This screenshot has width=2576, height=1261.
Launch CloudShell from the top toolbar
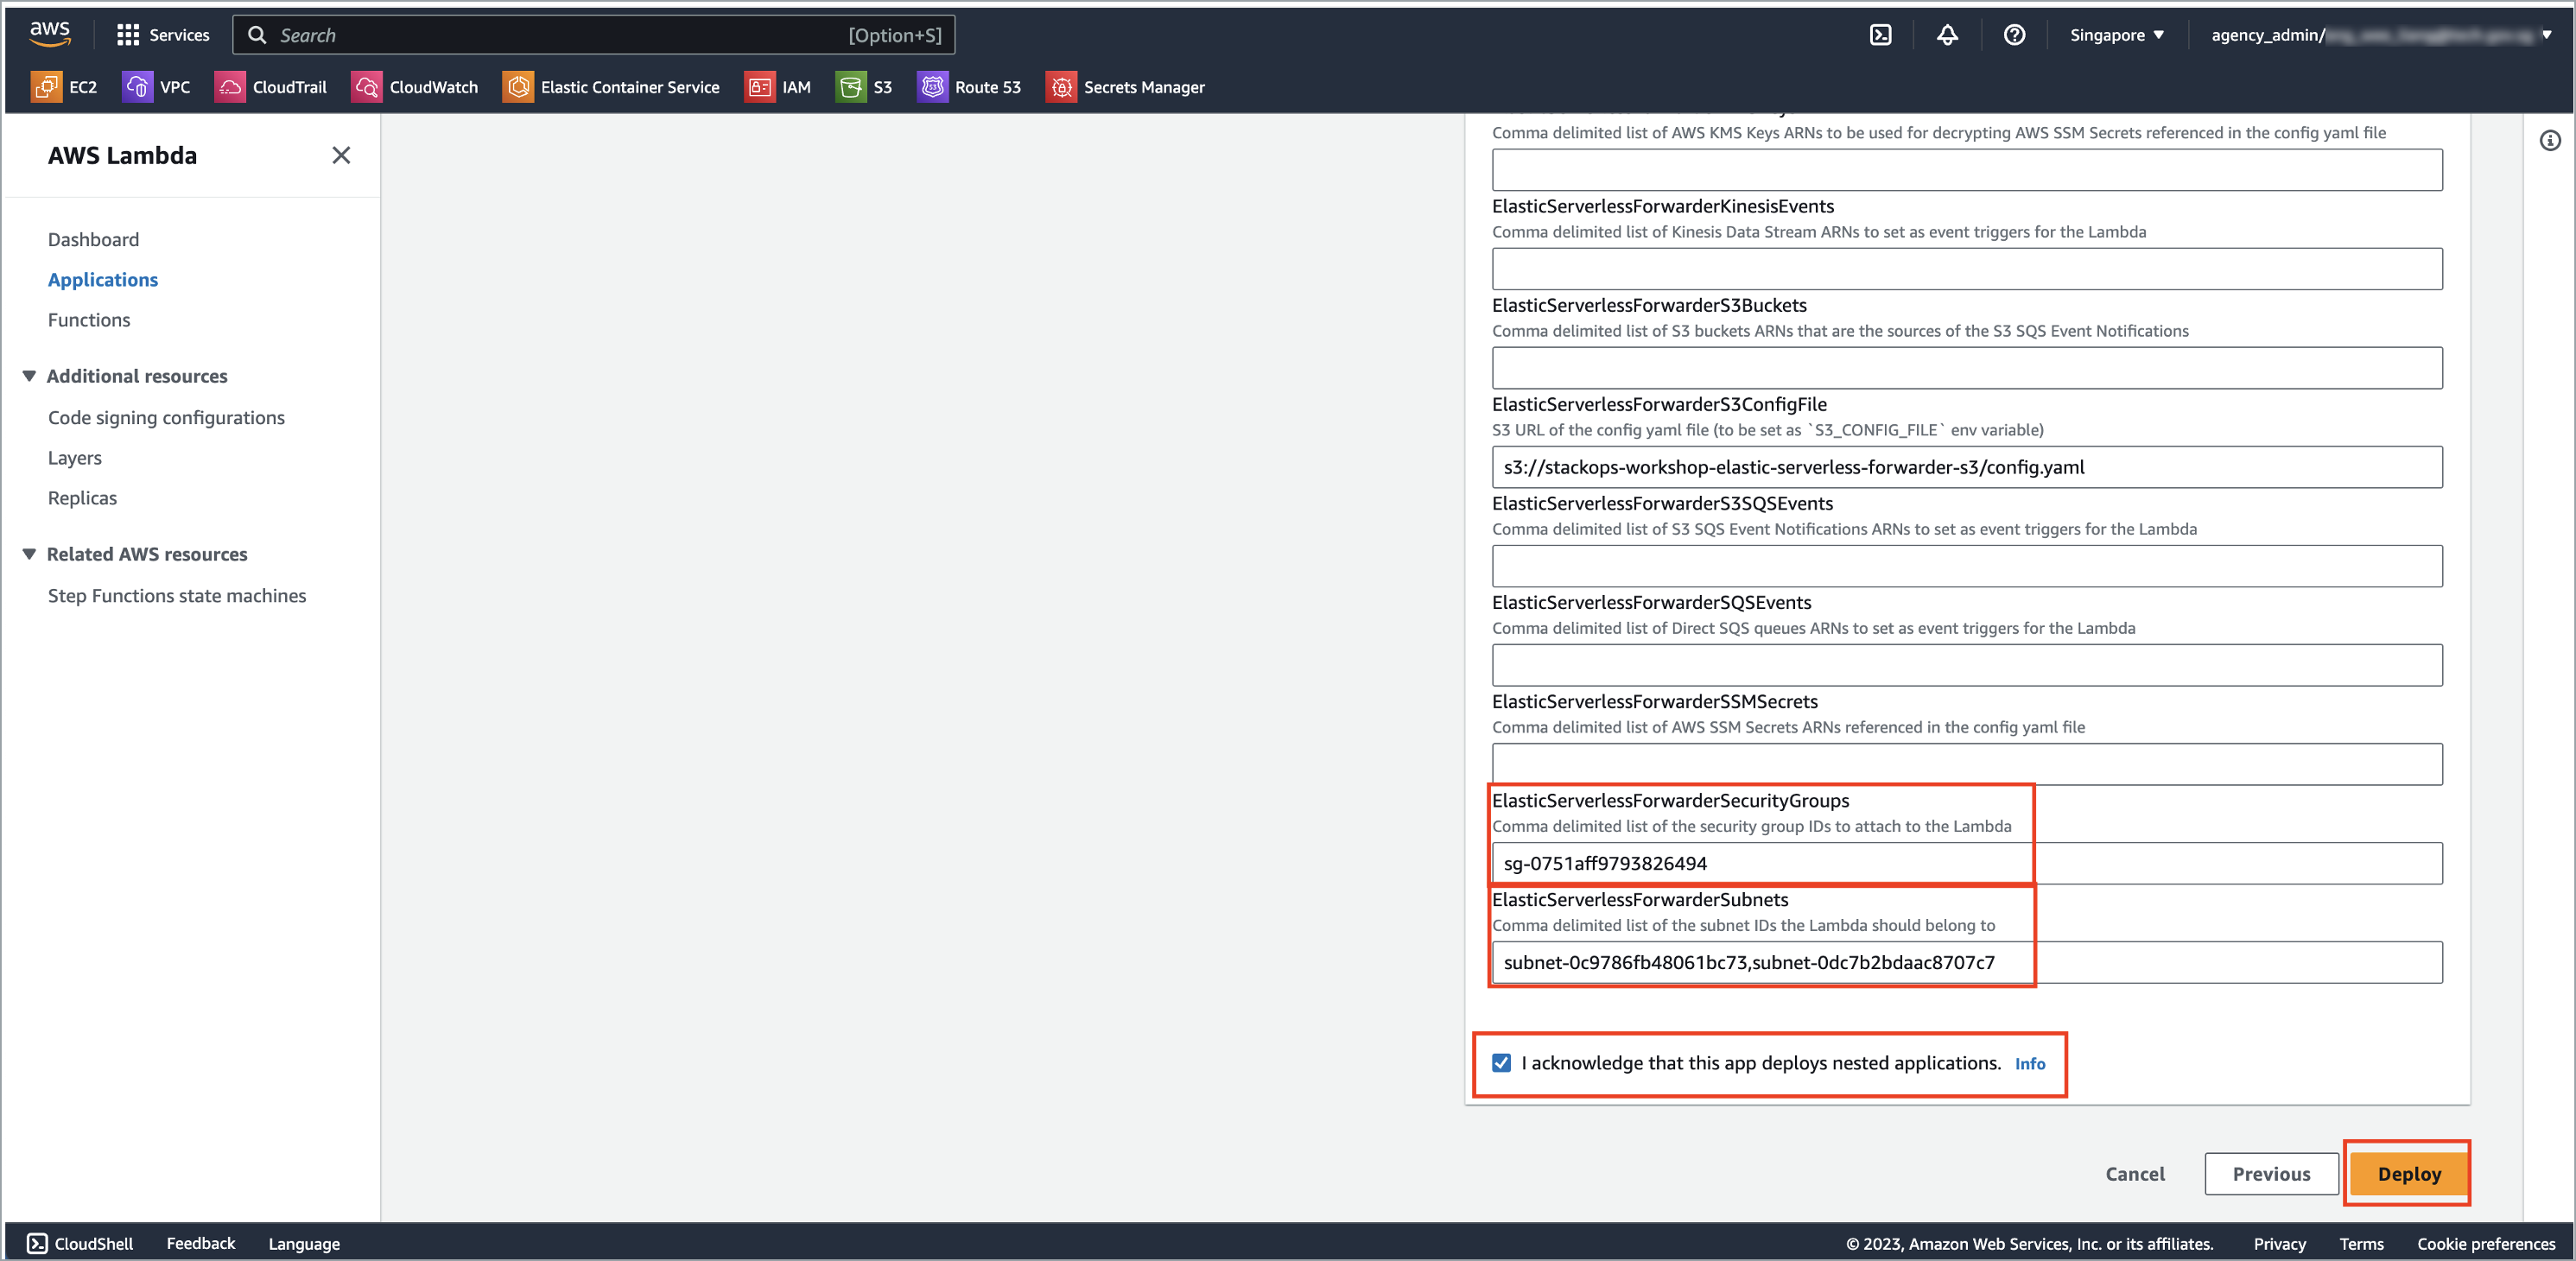pyautogui.click(x=1881, y=35)
